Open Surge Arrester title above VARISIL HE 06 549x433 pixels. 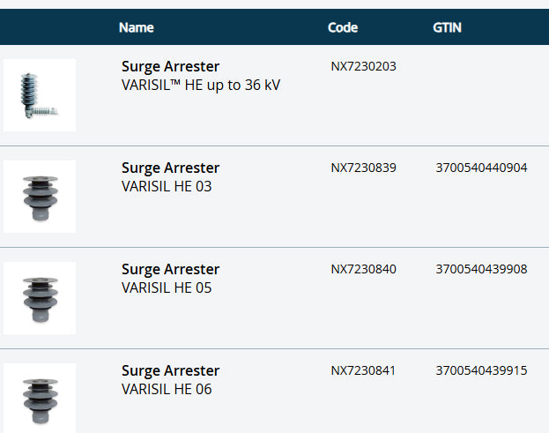click(171, 371)
